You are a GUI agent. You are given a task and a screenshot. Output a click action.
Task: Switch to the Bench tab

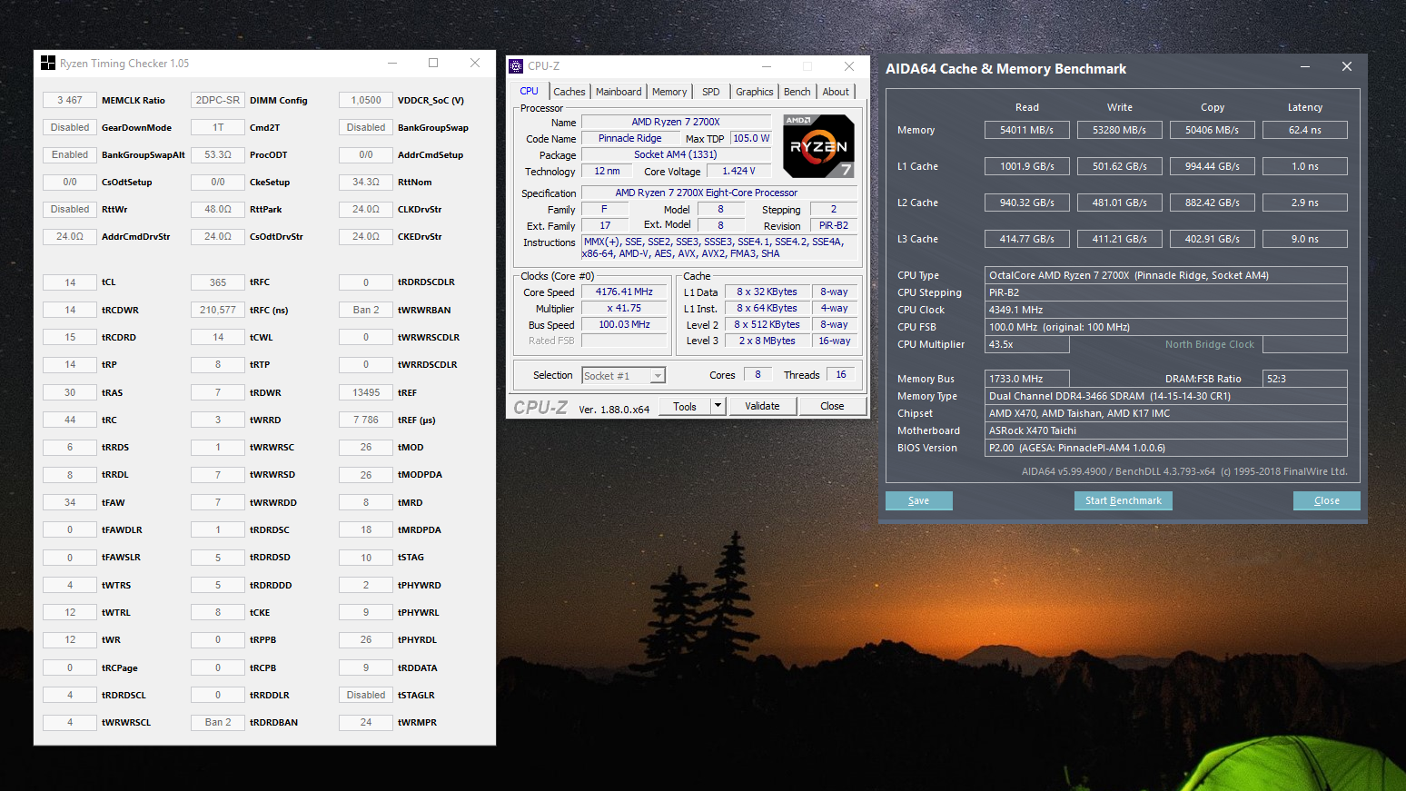coord(797,92)
